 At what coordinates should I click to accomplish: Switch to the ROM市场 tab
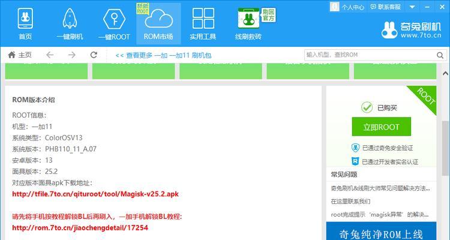[158, 24]
